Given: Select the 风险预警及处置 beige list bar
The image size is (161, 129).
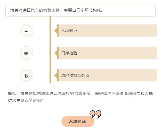Looking at the screenshot, I should [x=107, y=75].
